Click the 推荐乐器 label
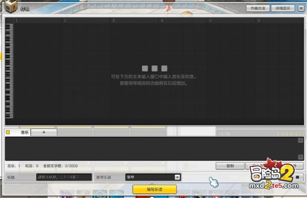 (x=103, y=178)
